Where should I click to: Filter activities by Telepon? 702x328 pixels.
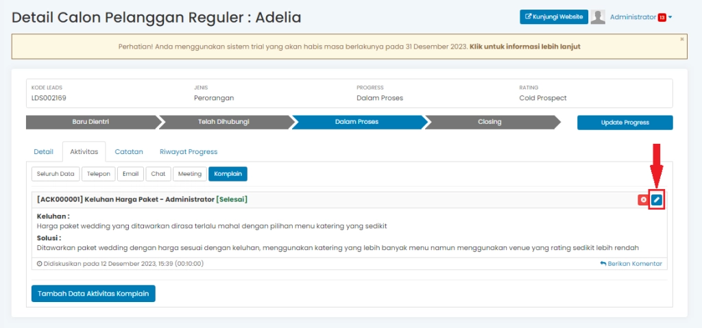coord(98,174)
